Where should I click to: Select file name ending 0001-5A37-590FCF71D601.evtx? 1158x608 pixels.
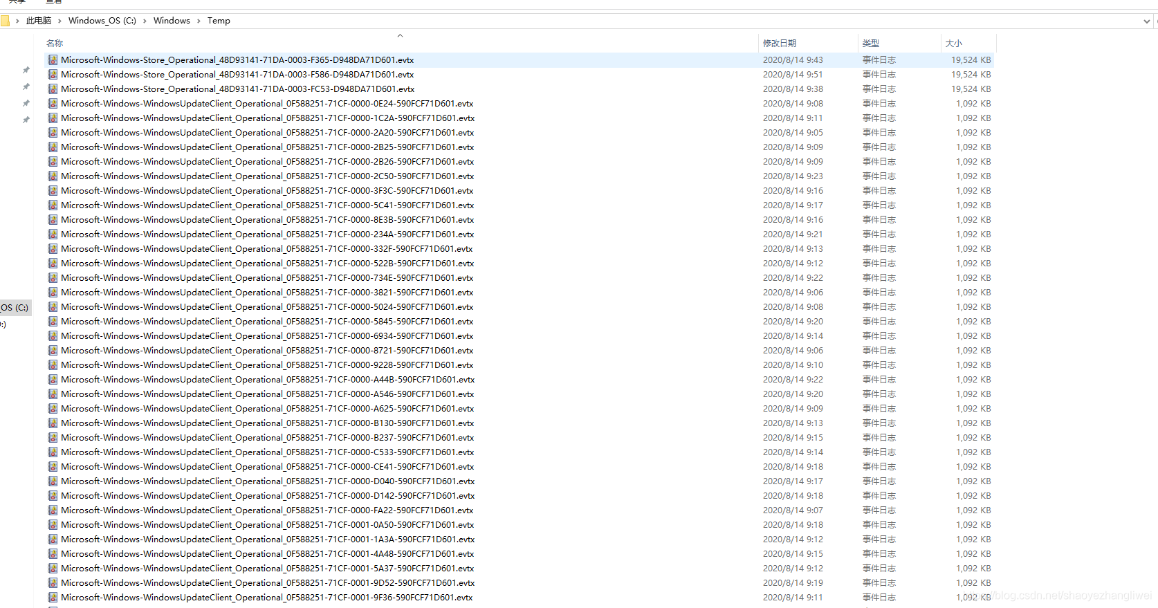click(267, 569)
